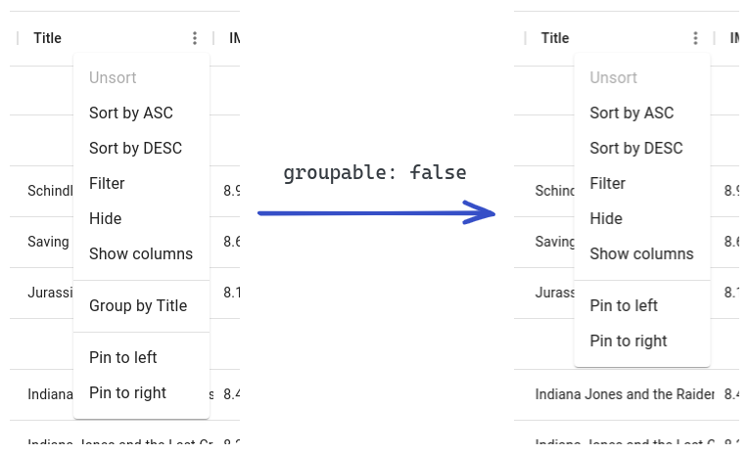Hide column via left menu's Hide
Image resolution: width=749 pixels, height=454 pixels.
(x=105, y=218)
